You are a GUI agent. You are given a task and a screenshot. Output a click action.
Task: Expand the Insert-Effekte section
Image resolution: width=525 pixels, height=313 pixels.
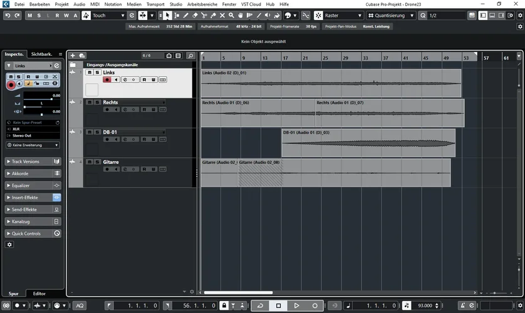coord(25,197)
